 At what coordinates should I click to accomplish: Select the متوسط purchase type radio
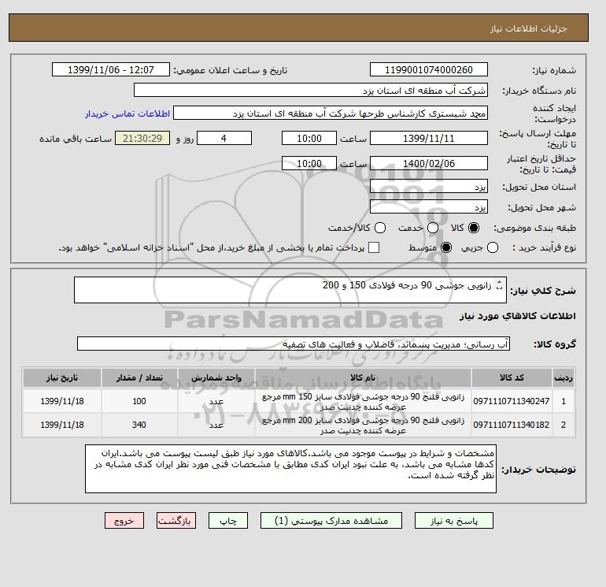click(446, 247)
